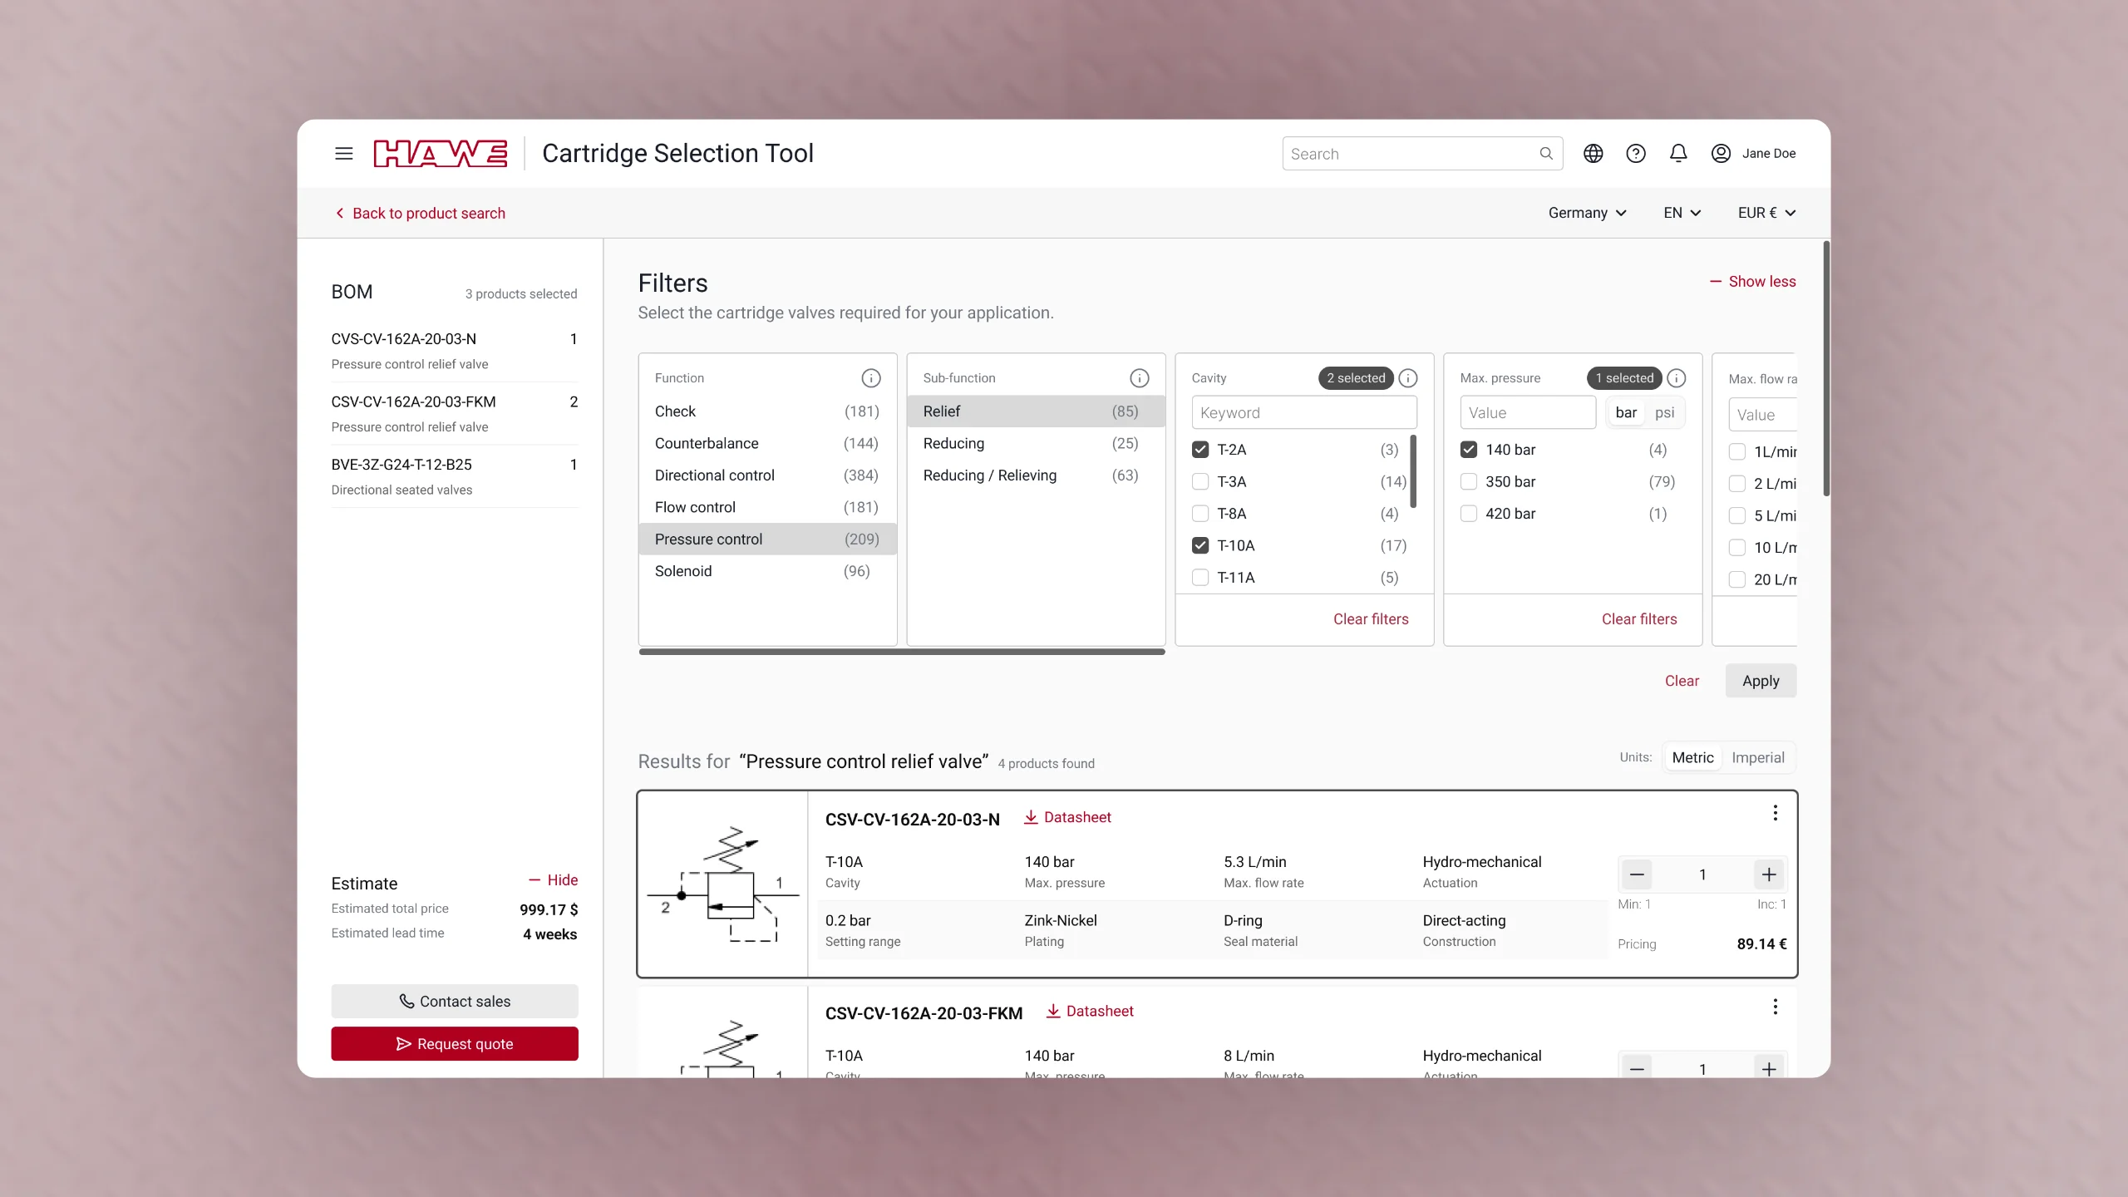The image size is (2128, 1197).
Task: Select the Check function
Action: (767, 411)
